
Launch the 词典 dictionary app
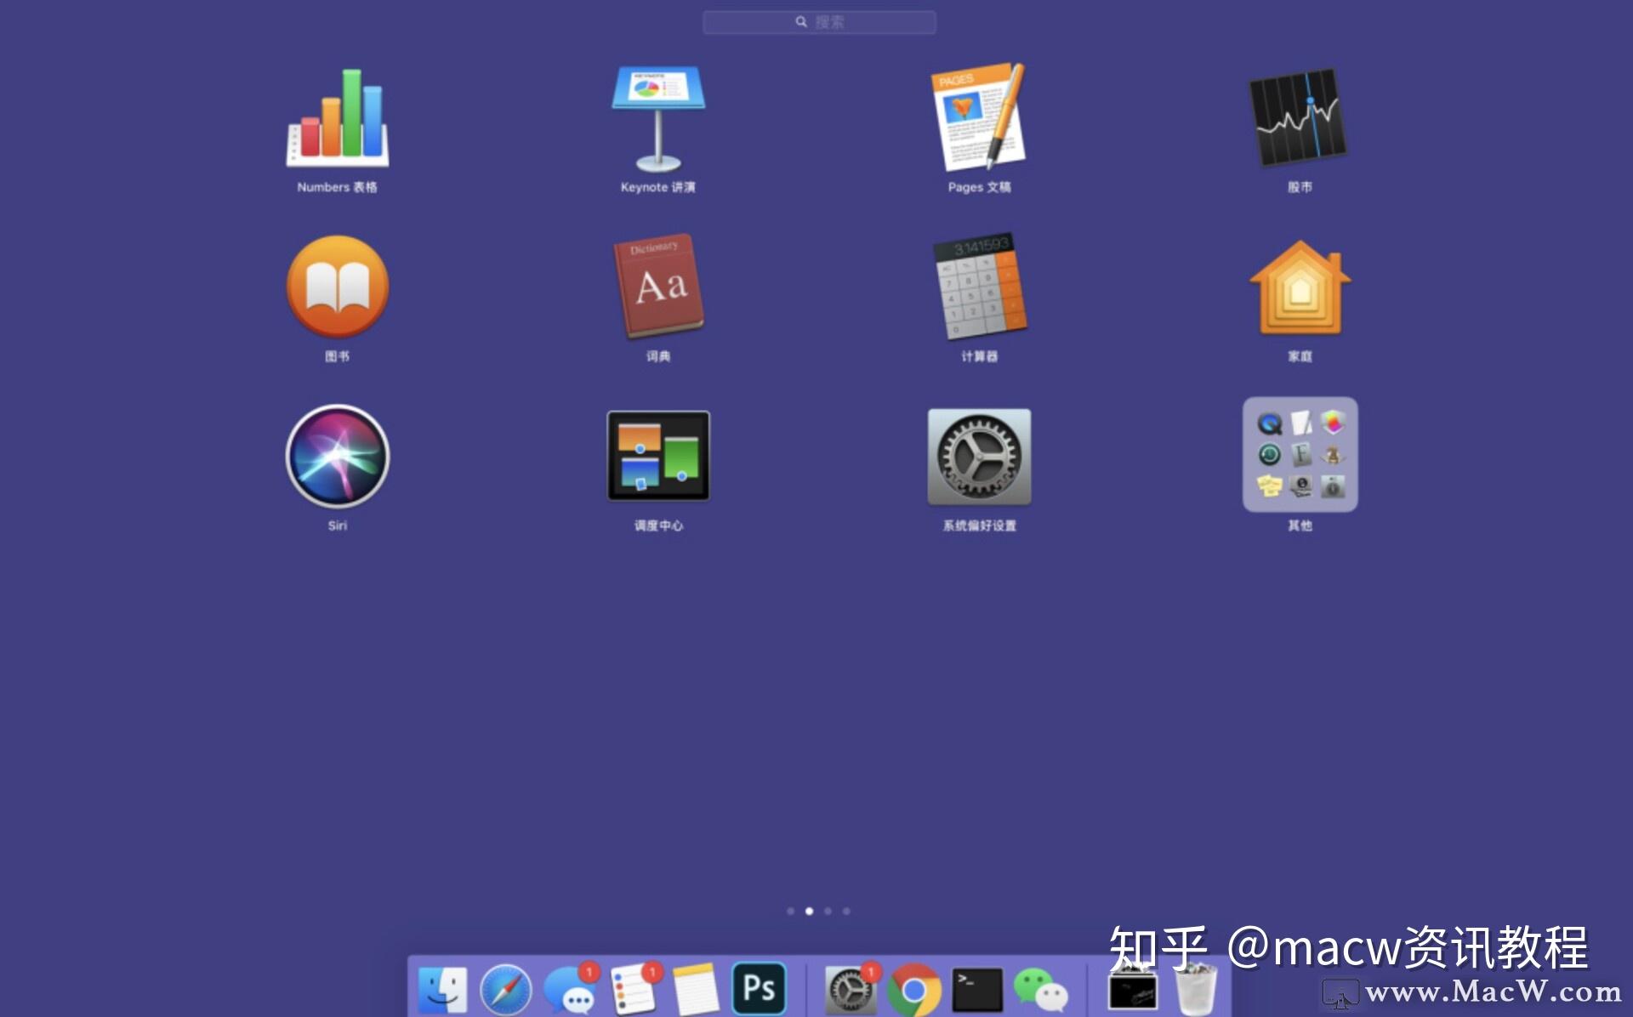[658, 287]
